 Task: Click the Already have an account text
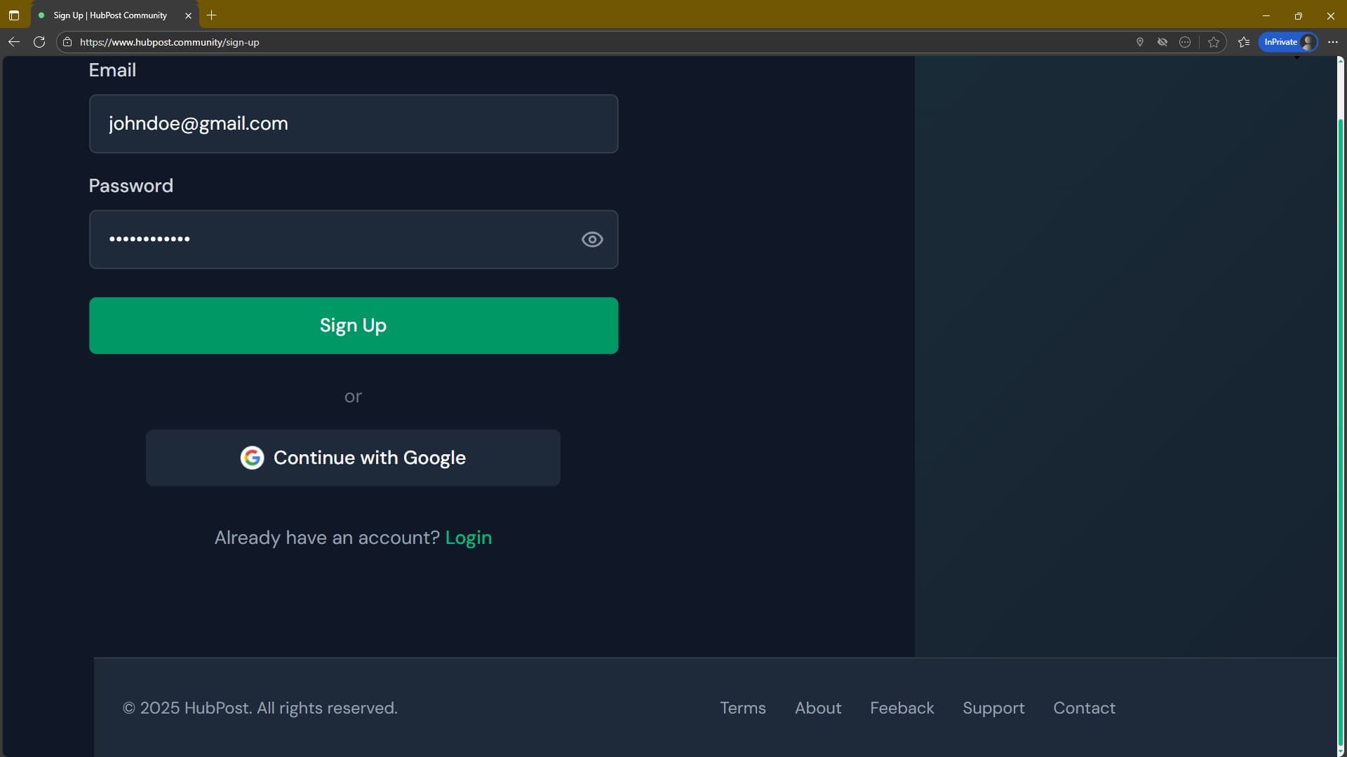click(x=327, y=538)
